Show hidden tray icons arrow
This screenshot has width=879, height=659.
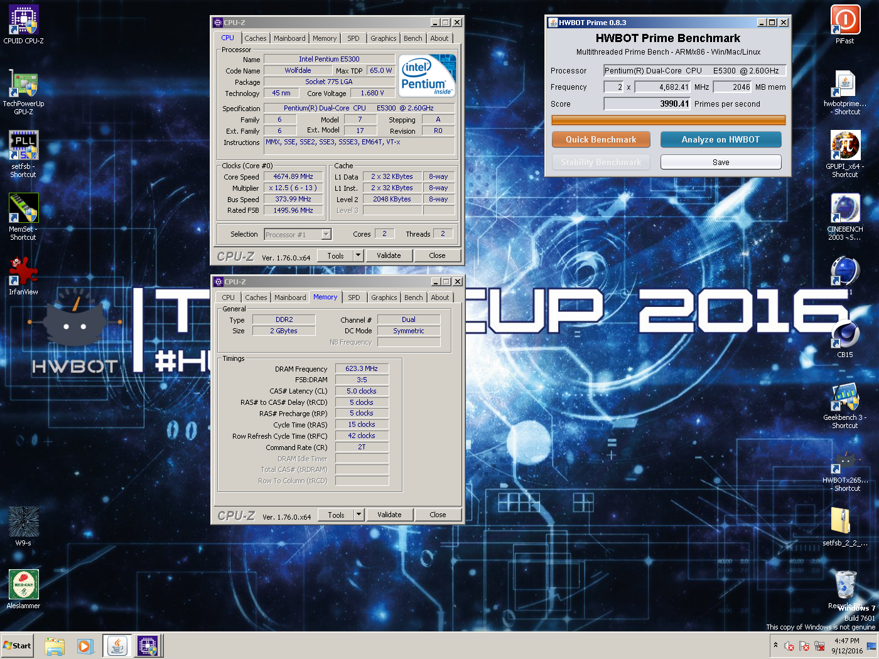(775, 645)
